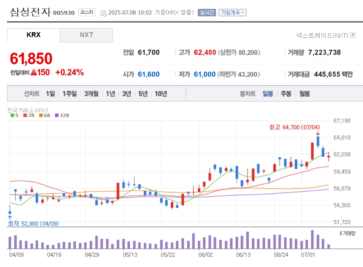Select the 1주일 line chart period
This screenshot has width=363, height=267.
point(69,94)
